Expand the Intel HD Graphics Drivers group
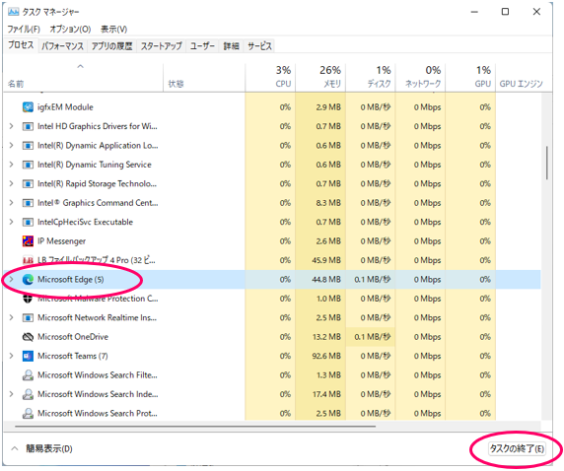 tap(11, 126)
